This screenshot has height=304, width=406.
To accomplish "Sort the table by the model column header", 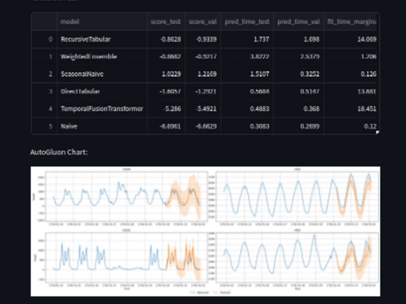I will pos(102,21).
